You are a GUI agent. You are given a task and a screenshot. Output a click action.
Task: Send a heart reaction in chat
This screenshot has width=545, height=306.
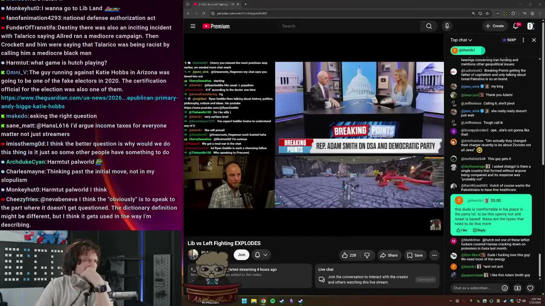tap(530, 288)
